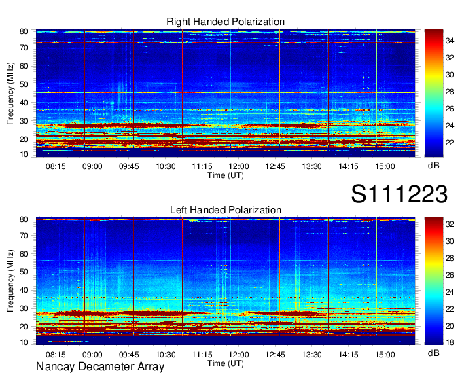The image size is (462, 375).
Task: Click the left-handed plot color bar
Action: pyautogui.click(x=433, y=281)
